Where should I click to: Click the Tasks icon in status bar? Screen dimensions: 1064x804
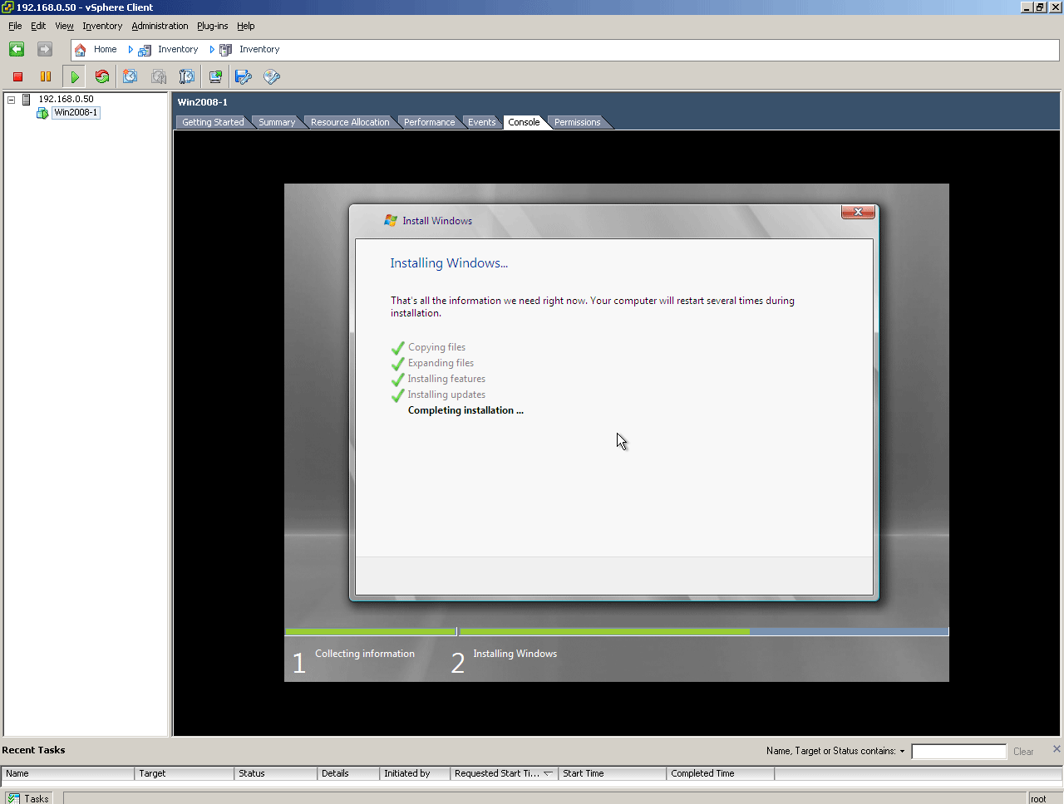click(x=14, y=799)
